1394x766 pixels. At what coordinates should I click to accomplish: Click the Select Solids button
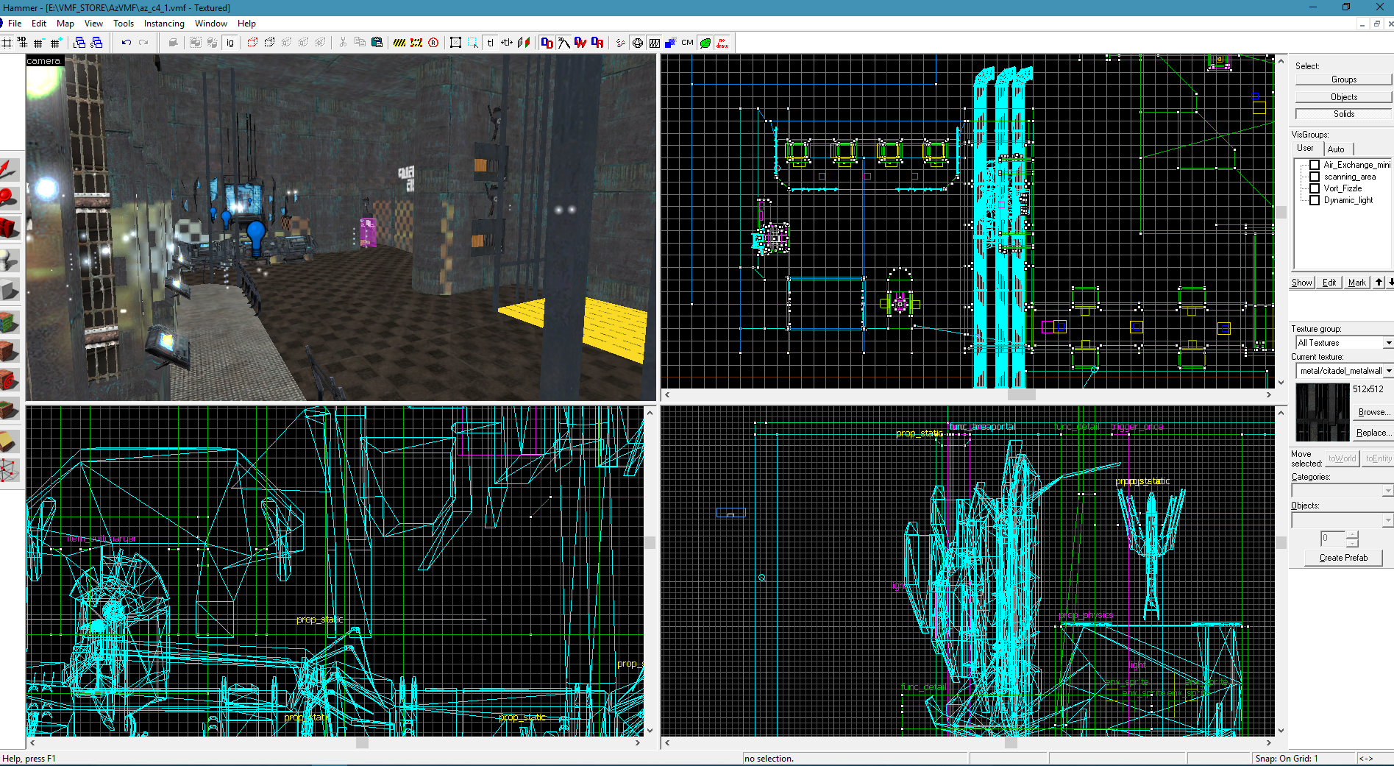[x=1343, y=114]
